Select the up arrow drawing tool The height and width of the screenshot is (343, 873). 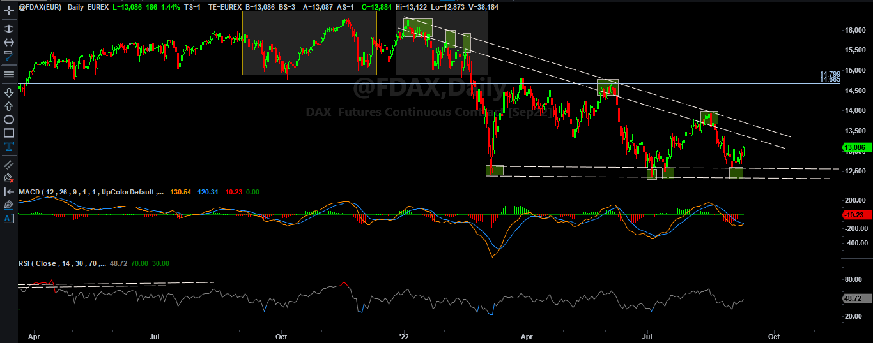point(9,106)
